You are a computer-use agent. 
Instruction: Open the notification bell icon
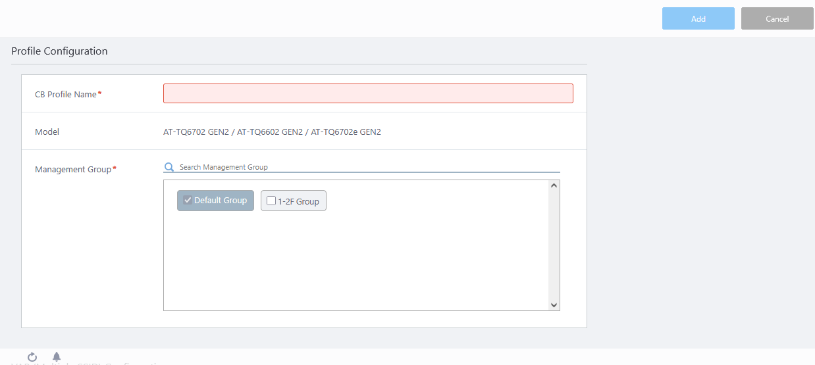click(57, 356)
